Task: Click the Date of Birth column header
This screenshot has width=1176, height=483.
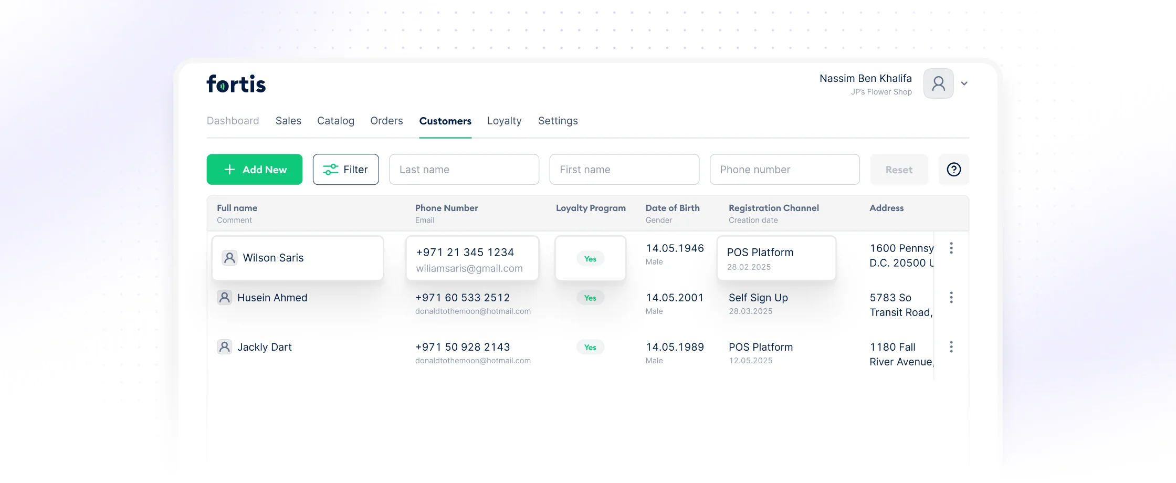Action: (x=673, y=208)
